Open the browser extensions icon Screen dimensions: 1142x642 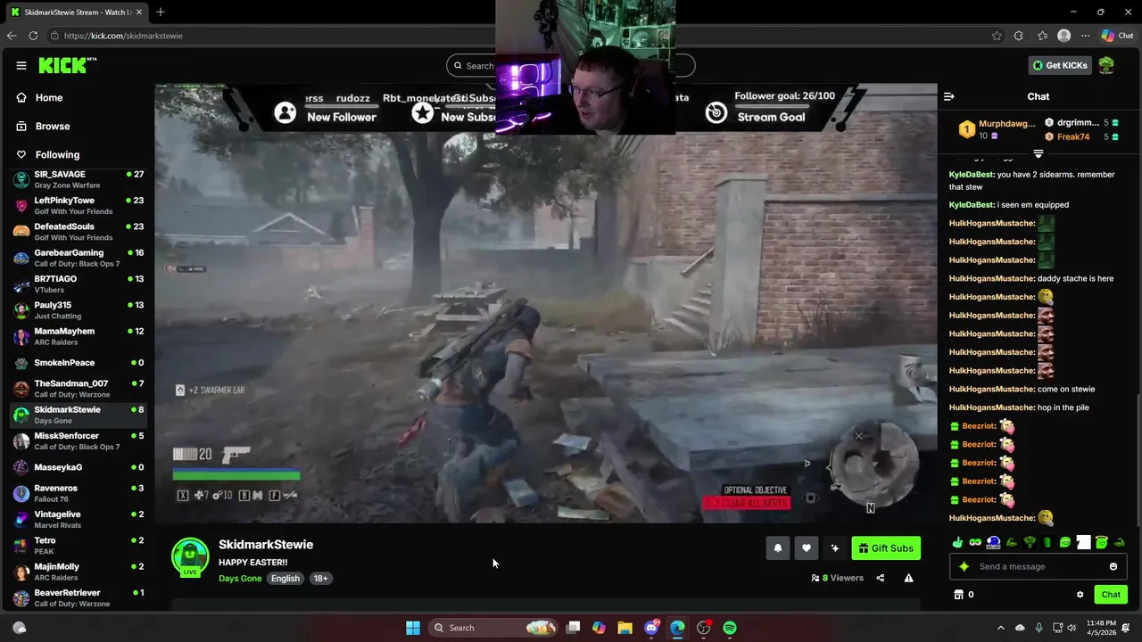1019,36
